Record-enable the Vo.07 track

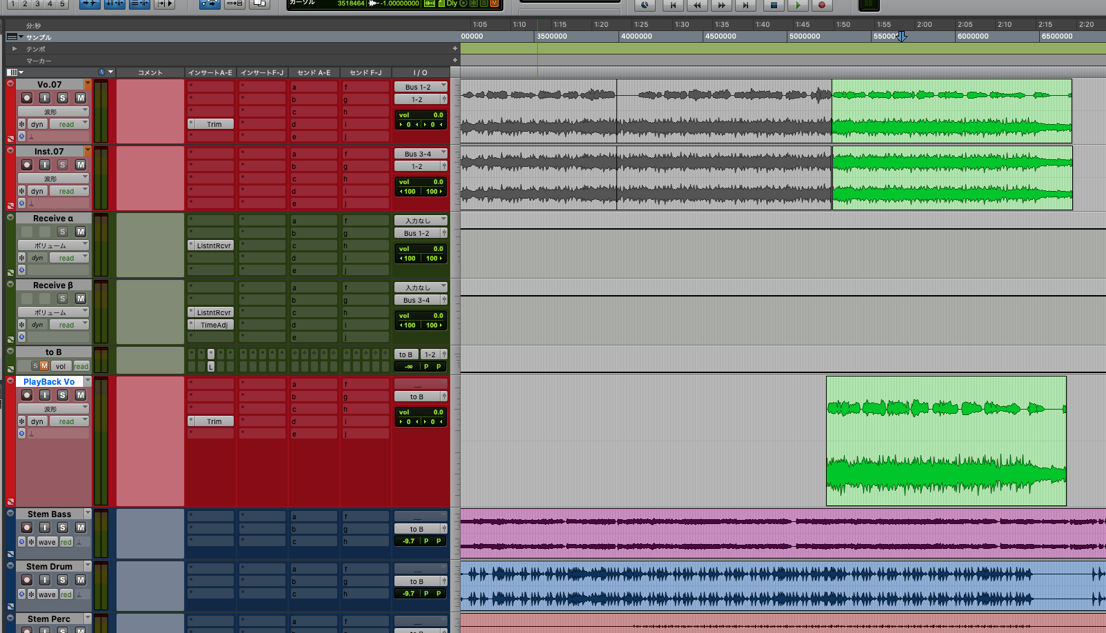[27, 98]
